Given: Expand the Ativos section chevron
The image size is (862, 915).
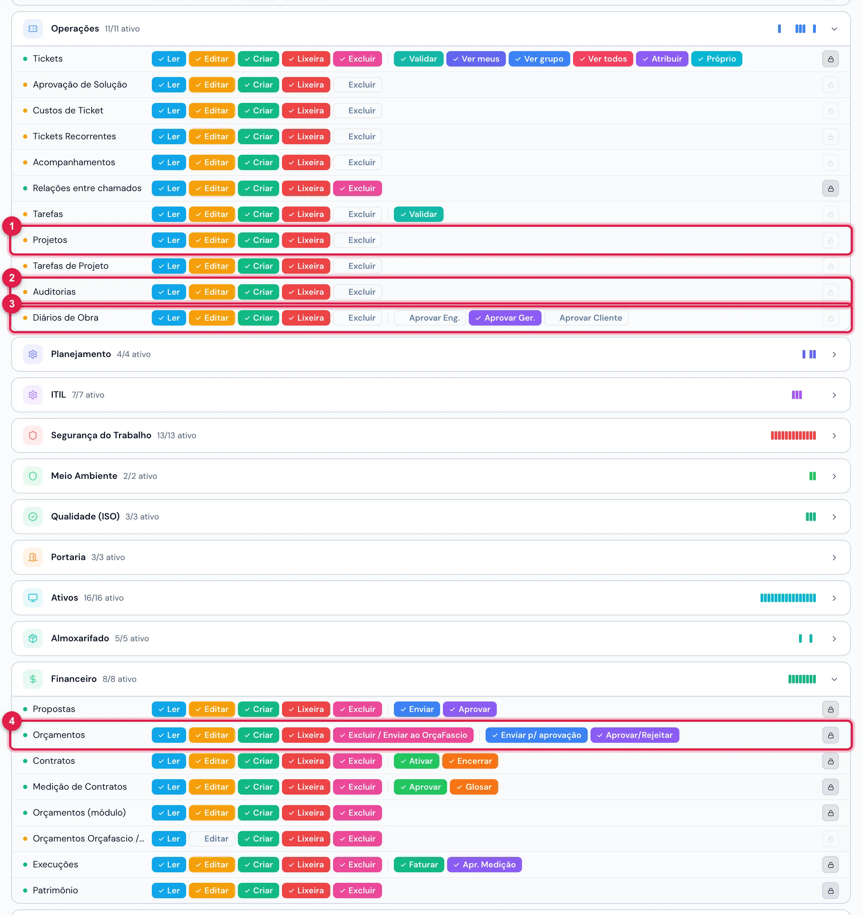Looking at the screenshot, I should click(834, 598).
